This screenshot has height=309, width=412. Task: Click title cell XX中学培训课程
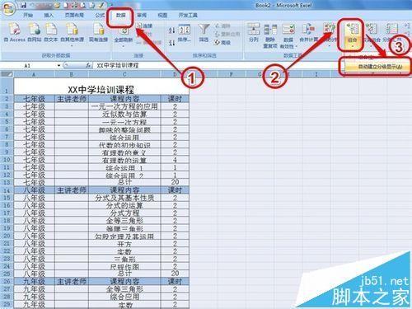[x=101, y=87]
